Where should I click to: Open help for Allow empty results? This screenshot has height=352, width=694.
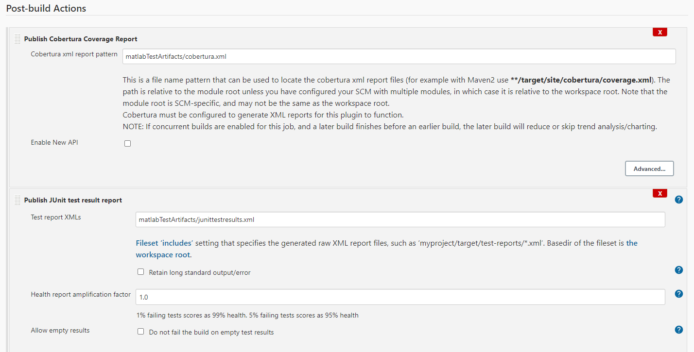click(x=678, y=329)
